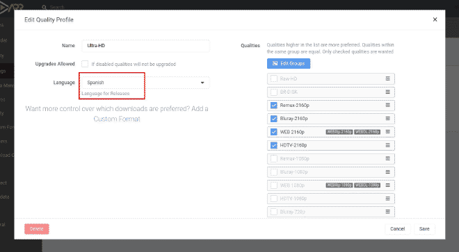Click drag handle icon for Bluray-1080p row
Viewport: 459px width, 252px height.
(387, 172)
